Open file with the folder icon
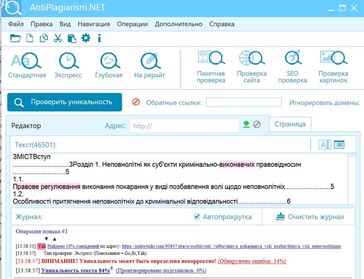Viewport: 364px width, 279px height. tap(15, 38)
